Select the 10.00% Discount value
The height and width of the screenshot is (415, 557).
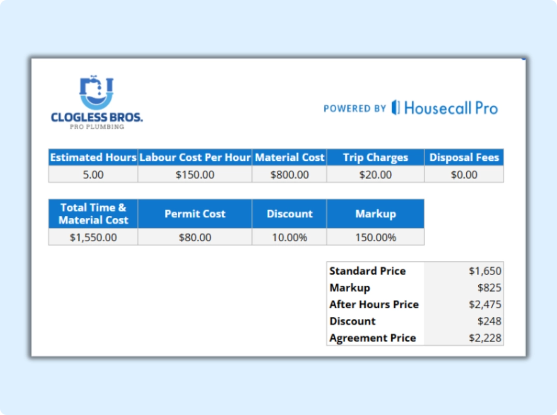289,237
